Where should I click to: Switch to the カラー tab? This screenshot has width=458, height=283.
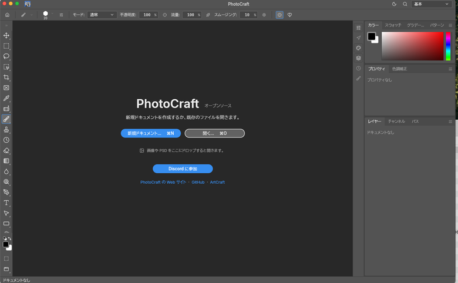click(x=373, y=25)
